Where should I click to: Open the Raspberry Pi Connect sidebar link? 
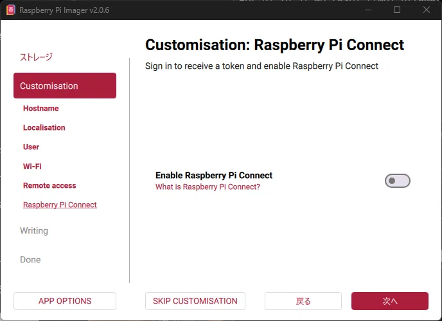tap(60, 205)
